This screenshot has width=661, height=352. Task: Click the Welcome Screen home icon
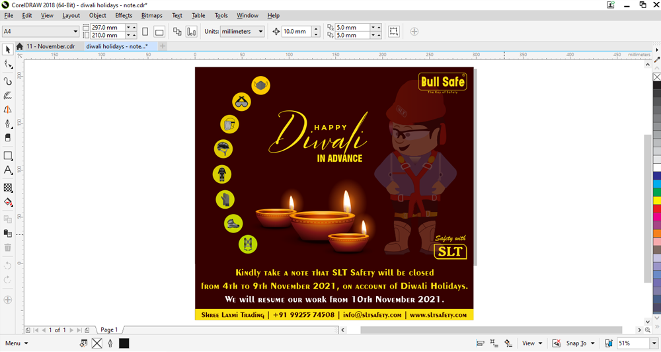[x=19, y=46]
